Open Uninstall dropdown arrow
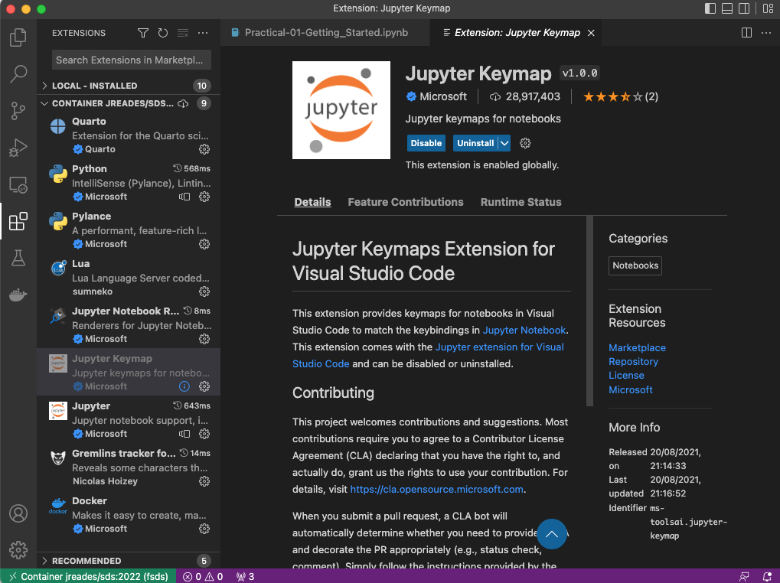 point(504,143)
